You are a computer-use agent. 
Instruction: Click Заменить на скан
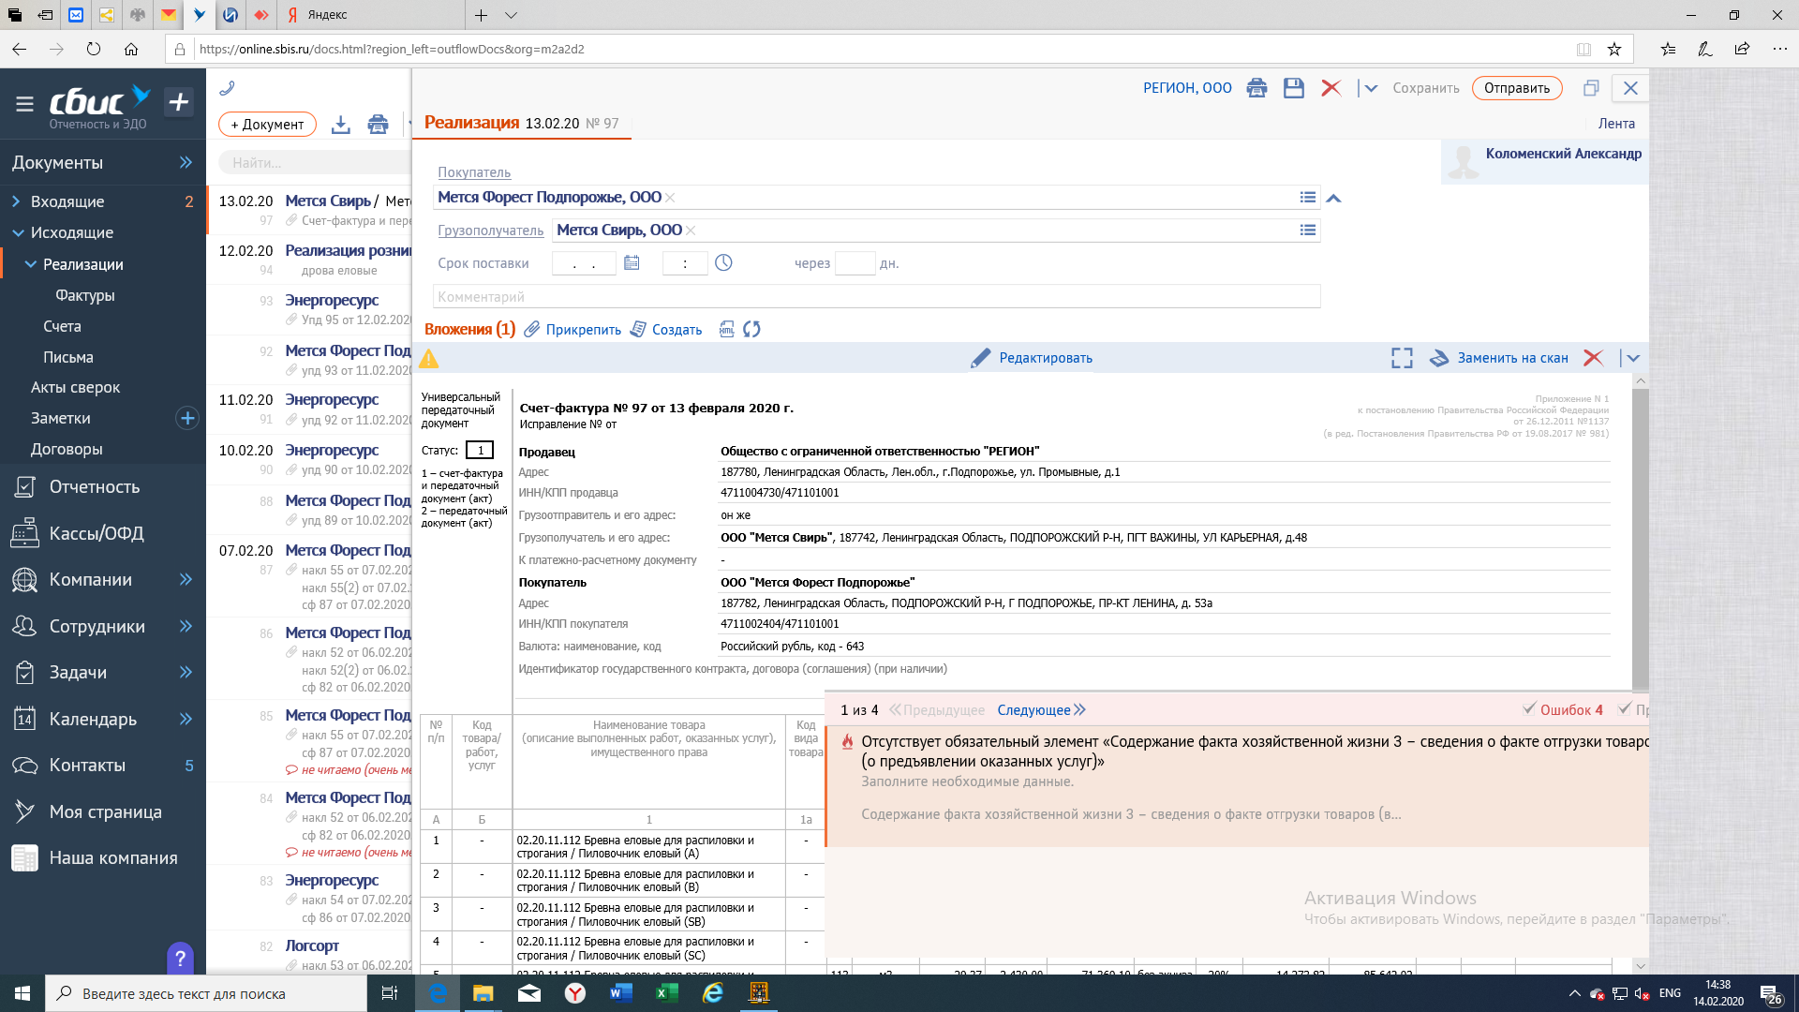[x=1498, y=358]
